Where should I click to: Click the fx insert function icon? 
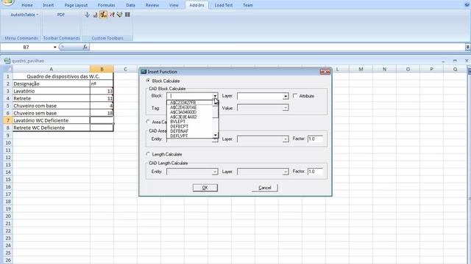click(x=85, y=47)
